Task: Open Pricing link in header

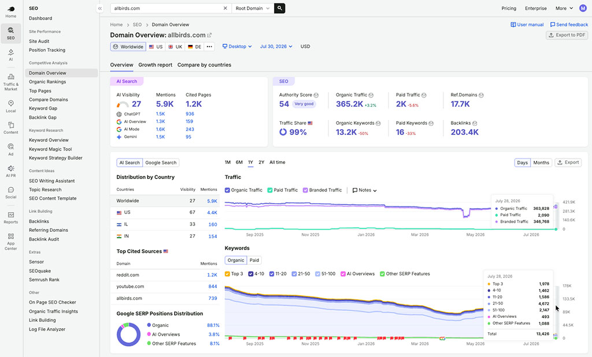Action: [509, 8]
